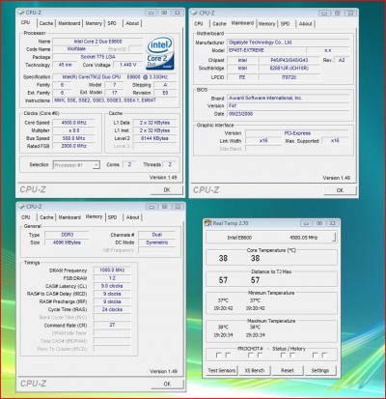Viewport: 386px width, 399px height.
Task: Click the Core Voltage 1.440 V value
Action: [x=127, y=65]
